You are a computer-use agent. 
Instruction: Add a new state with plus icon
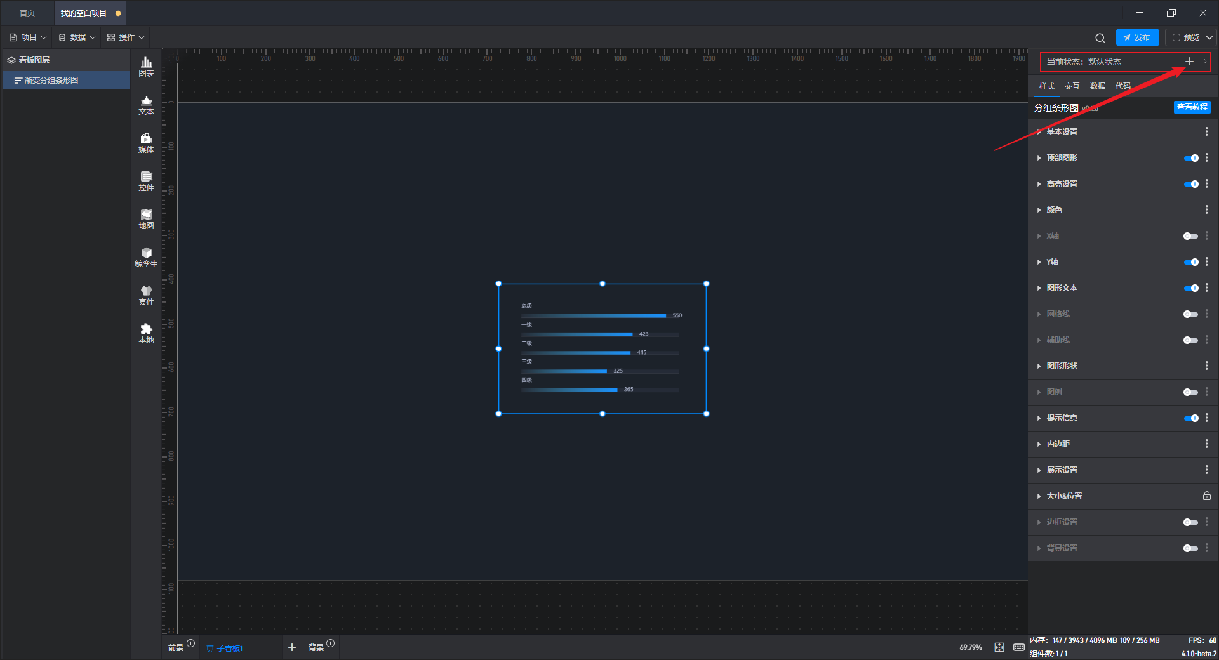pyautogui.click(x=1189, y=62)
